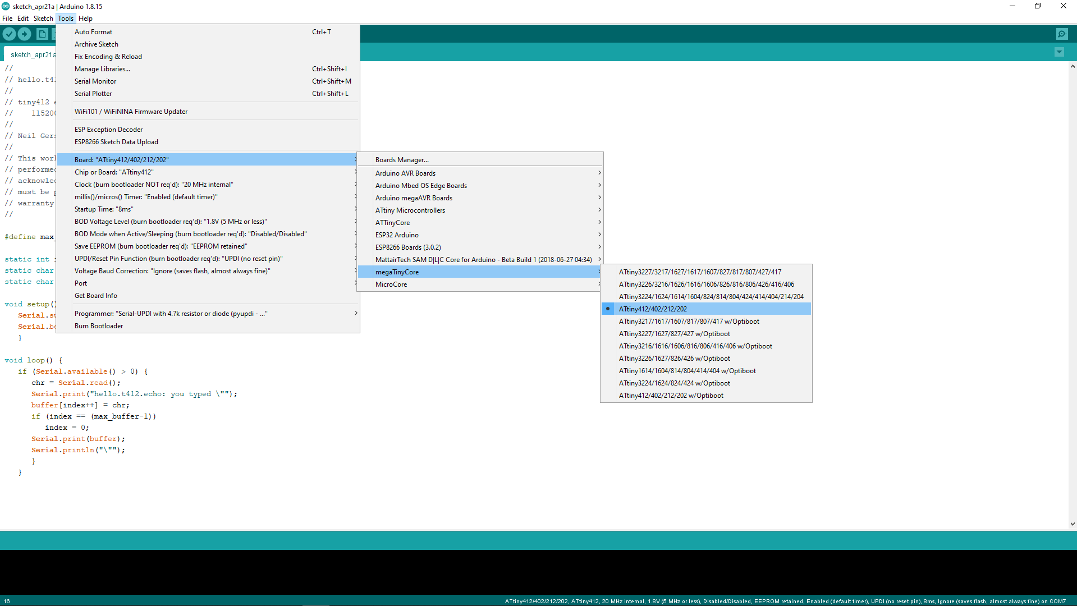Open Serial Monitor from Tools menu
This screenshot has height=606, width=1077.
click(x=208, y=81)
